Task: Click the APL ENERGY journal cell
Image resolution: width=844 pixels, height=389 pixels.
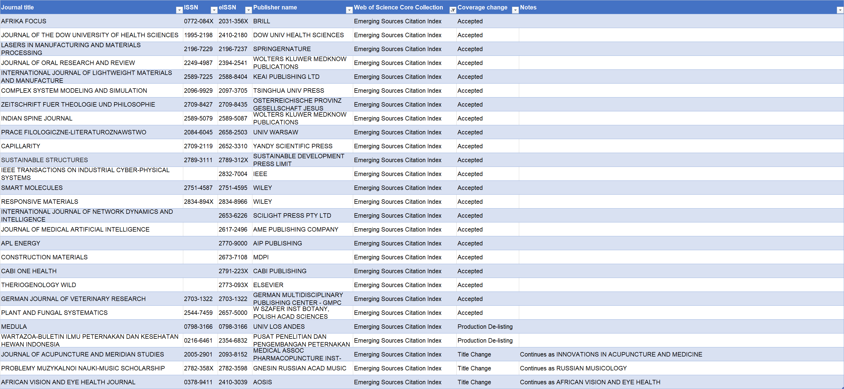Action: point(91,243)
